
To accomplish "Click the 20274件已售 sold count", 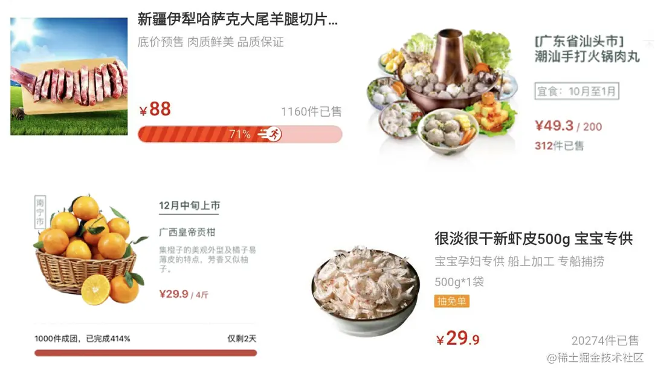I will tap(605, 341).
